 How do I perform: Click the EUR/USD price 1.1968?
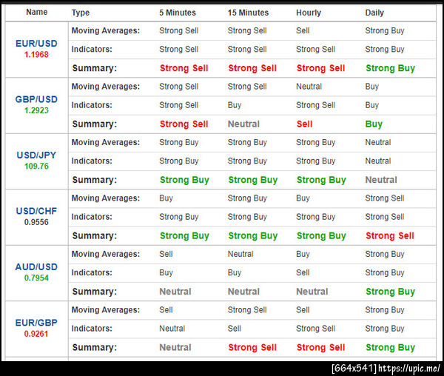(36, 54)
